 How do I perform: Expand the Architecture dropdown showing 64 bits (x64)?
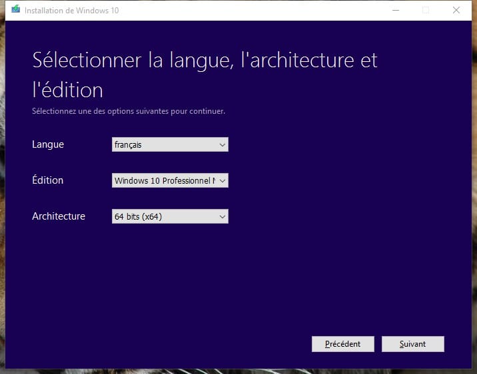coord(170,216)
